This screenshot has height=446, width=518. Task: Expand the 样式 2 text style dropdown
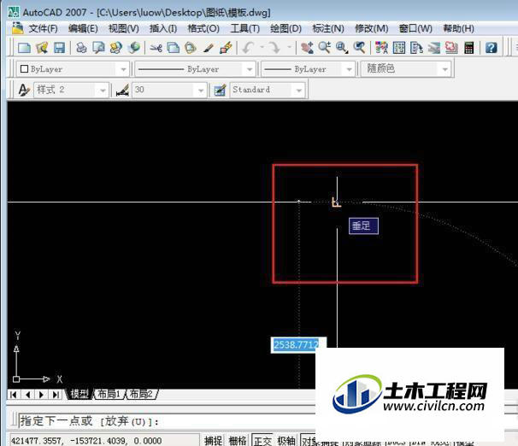coord(103,90)
